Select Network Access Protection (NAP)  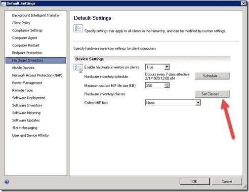(37, 76)
